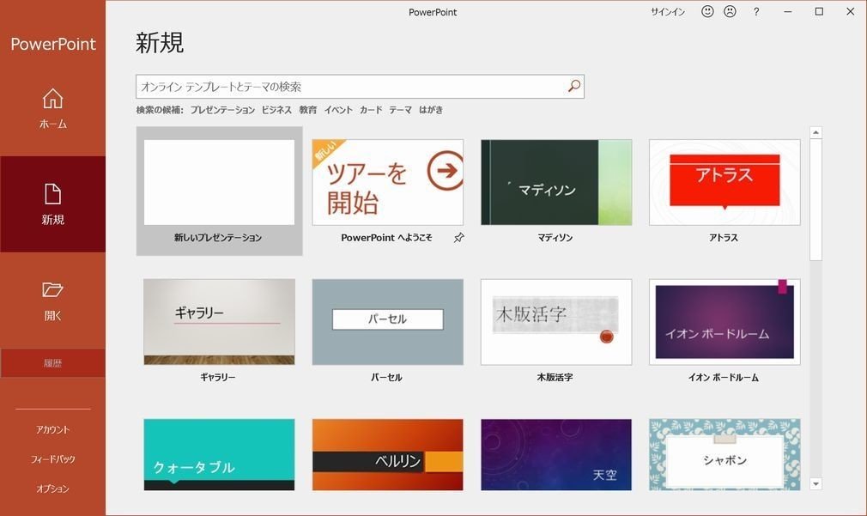
Task: Click the template list scroll-up arrow
Action: point(815,133)
